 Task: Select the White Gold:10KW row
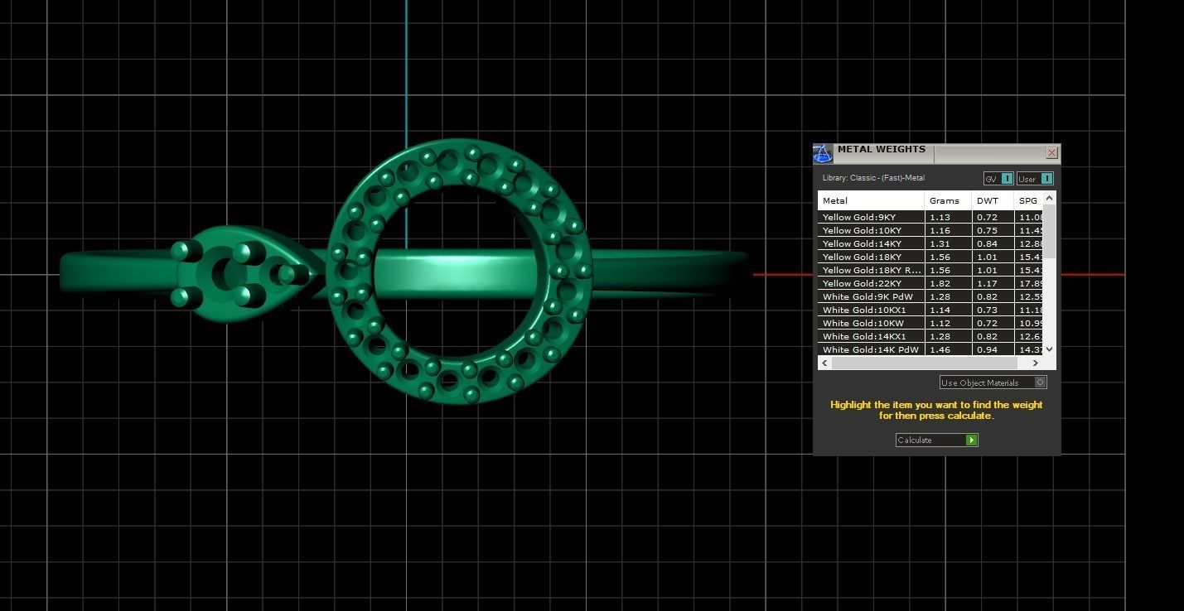(x=930, y=323)
